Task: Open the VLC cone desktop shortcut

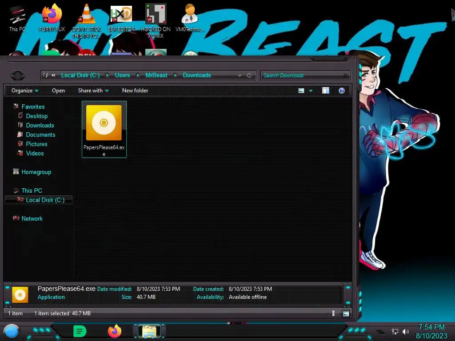Action: tap(87, 21)
